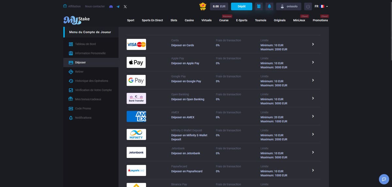This screenshot has width=392, height=187.
Task: Select Retirer in the account sidebar
Action: 79,72
